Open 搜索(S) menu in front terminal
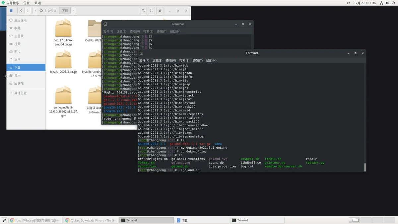This screenshot has width=398, height=224. coord(184,61)
